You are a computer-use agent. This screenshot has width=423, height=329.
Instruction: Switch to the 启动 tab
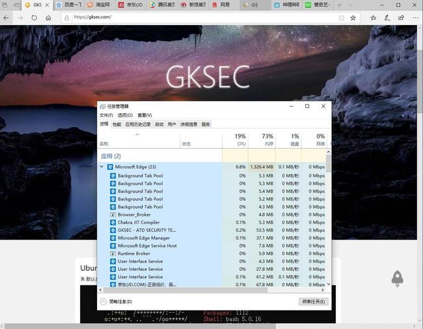tap(159, 124)
